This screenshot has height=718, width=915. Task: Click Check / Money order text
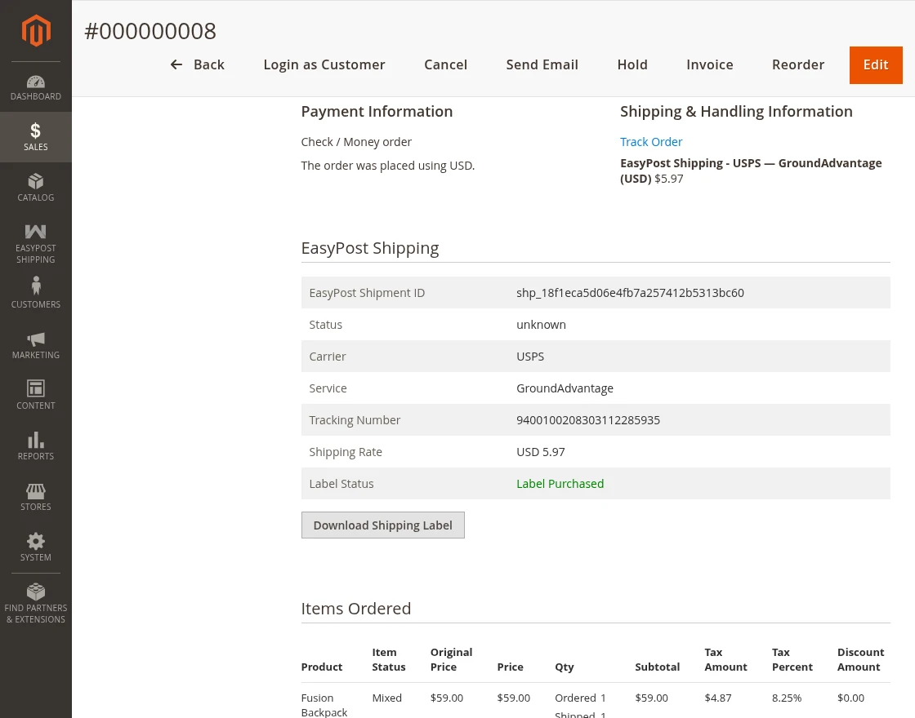[356, 142]
